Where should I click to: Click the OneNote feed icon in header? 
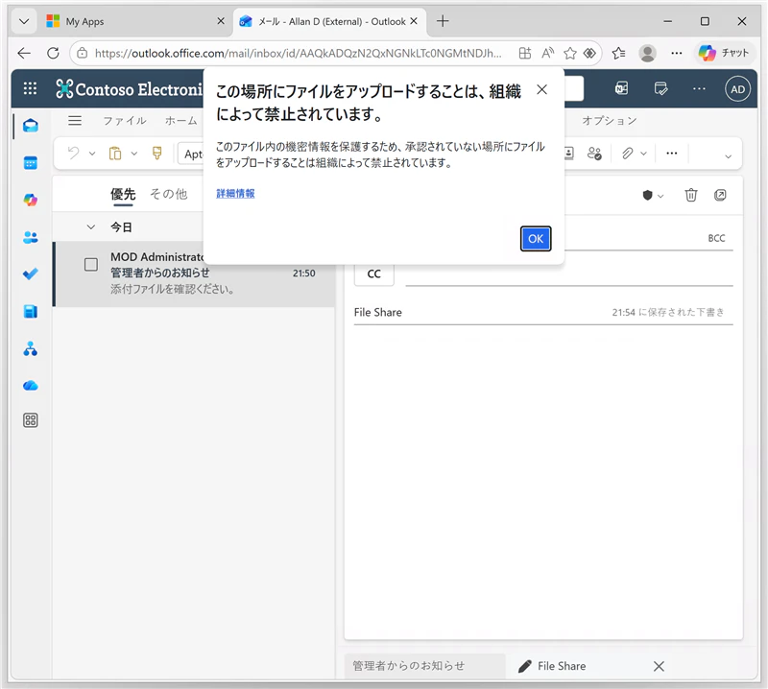pyautogui.click(x=621, y=88)
